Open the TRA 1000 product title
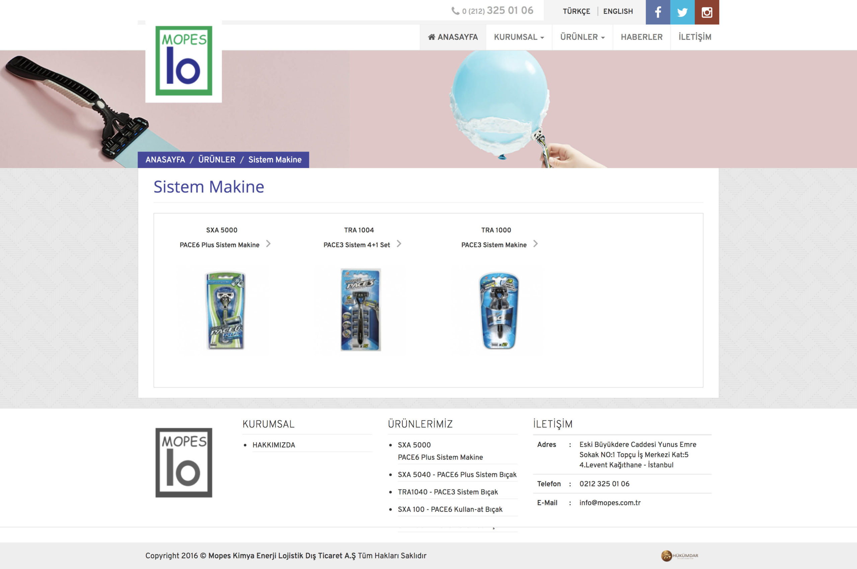Image resolution: width=857 pixels, height=569 pixels. (x=496, y=230)
